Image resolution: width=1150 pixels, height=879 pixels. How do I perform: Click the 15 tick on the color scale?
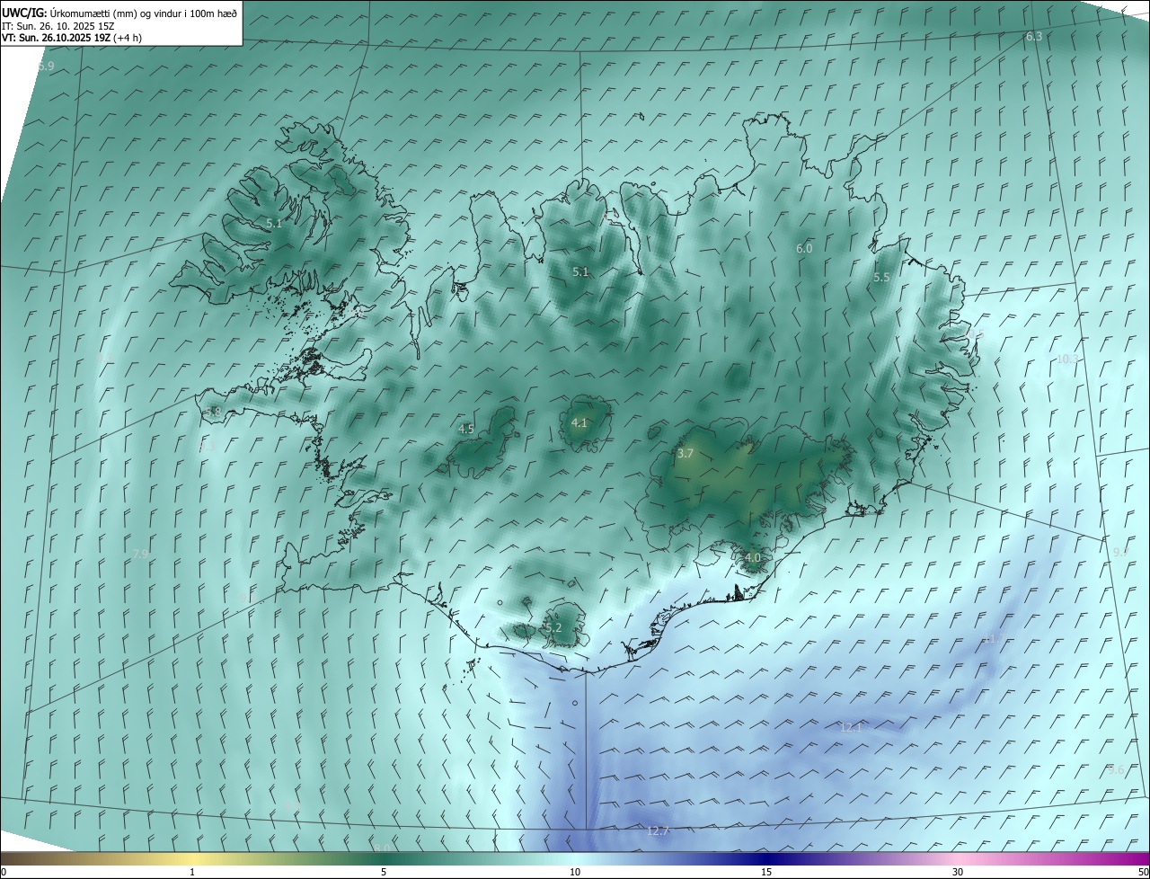coord(766,872)
